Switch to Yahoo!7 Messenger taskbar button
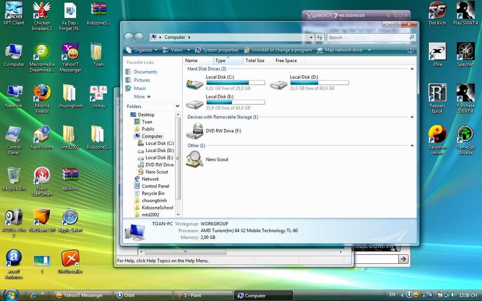This screenshot has height=301, width=482. point(83,295)
